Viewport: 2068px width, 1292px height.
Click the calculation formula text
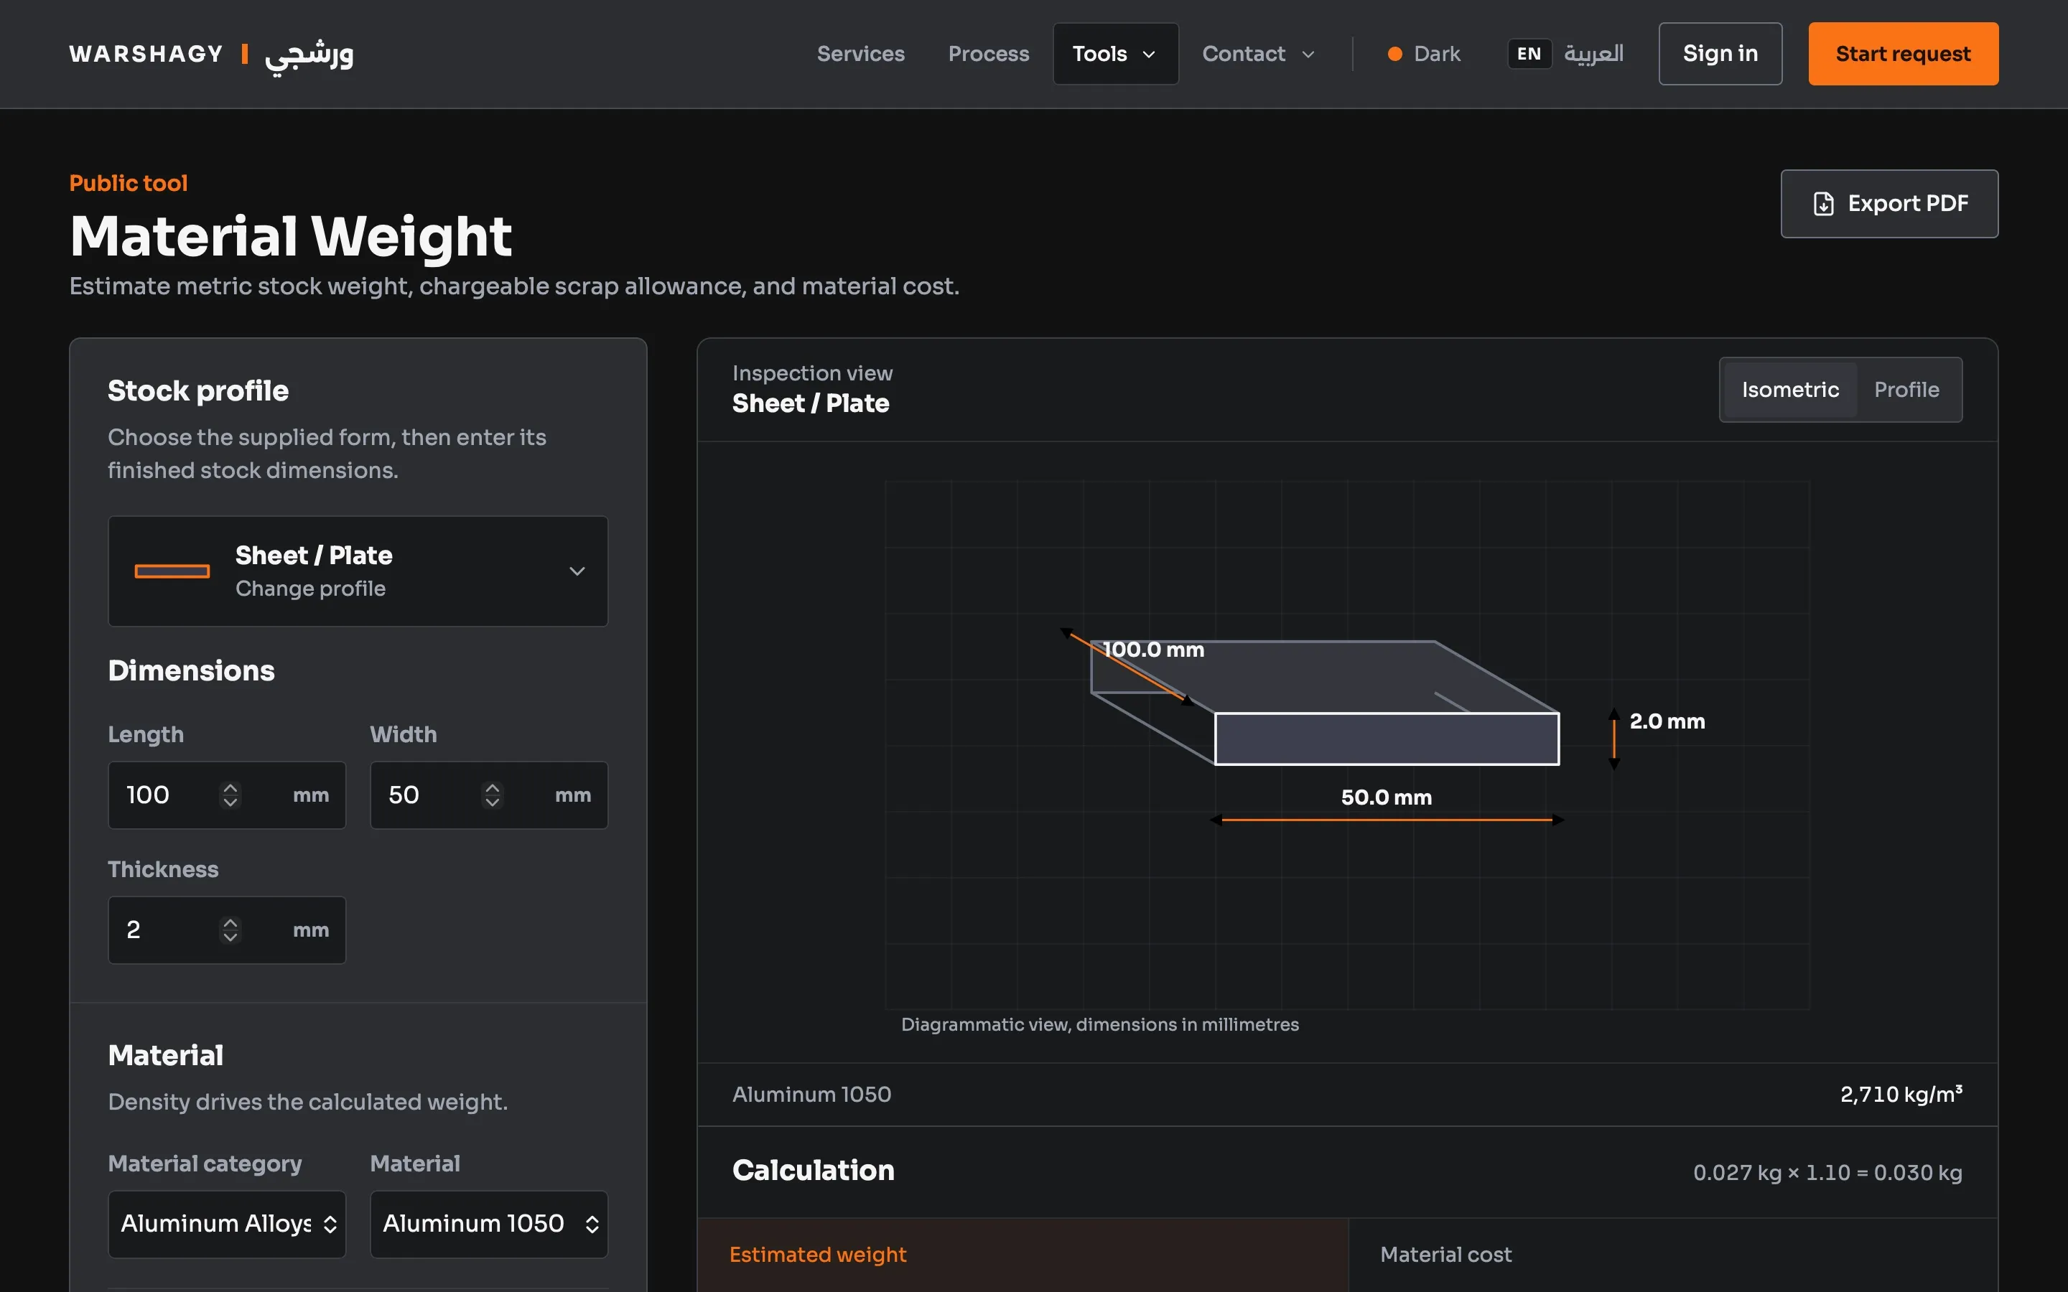(x=1827, y=1172)
